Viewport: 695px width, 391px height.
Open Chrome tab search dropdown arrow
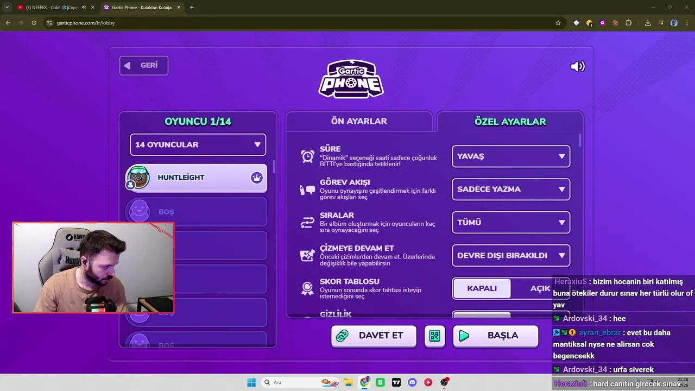7,8
